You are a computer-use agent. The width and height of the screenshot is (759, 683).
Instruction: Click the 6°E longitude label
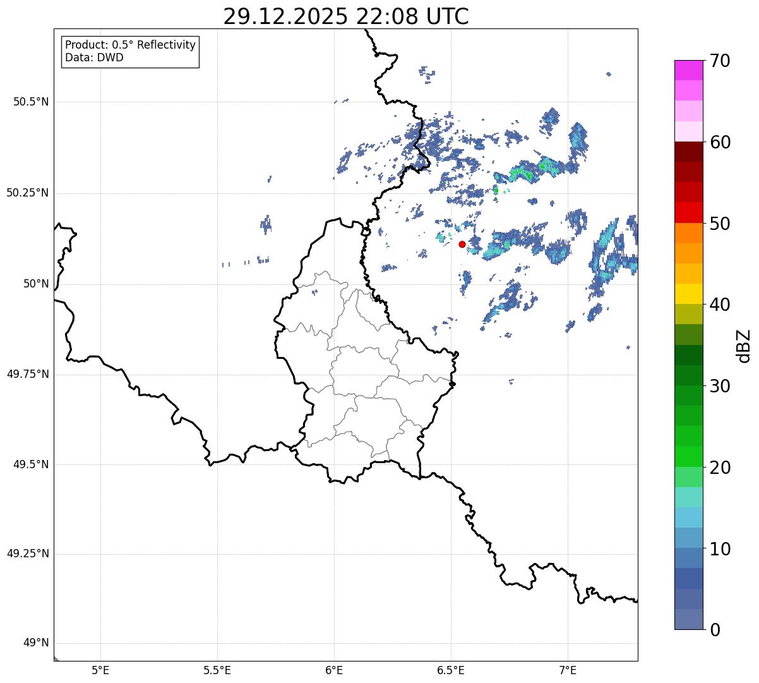pos(334,670)
